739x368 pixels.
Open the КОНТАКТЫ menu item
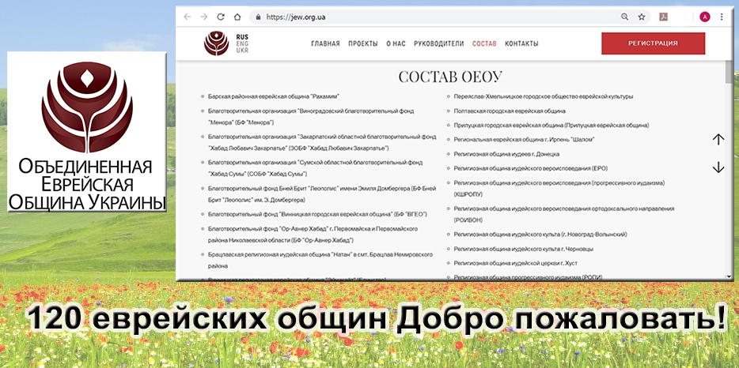coord(521,43)
